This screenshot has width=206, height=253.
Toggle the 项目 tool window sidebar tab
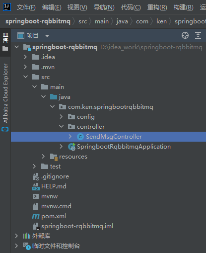(5, 42)
